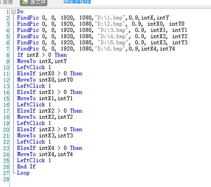Click LeftClick 1 on line 10
This screenshot has height=187, width=211.
[x=34, y=67]
